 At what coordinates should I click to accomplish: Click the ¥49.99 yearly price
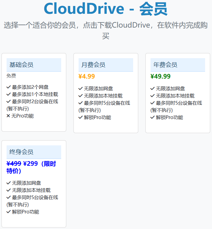pos(160,76)
